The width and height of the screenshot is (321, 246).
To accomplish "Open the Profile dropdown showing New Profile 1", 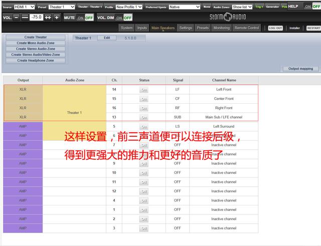I will click(x=129, y=7).
